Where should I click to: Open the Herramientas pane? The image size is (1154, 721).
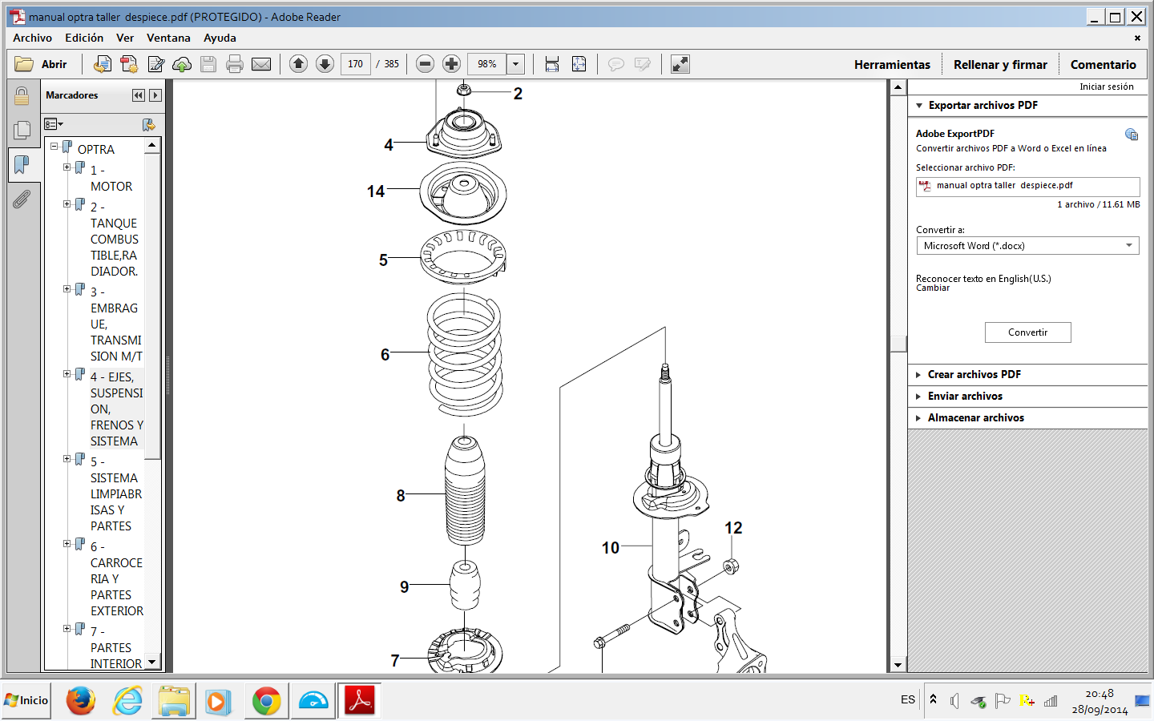(x=892, y=65)
